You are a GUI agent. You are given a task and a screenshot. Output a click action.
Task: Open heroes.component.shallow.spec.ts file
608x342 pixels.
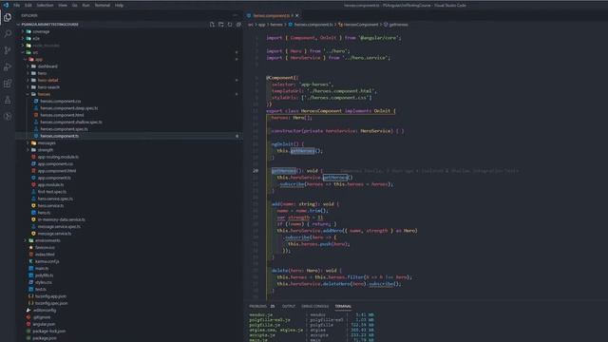point(71,123)
